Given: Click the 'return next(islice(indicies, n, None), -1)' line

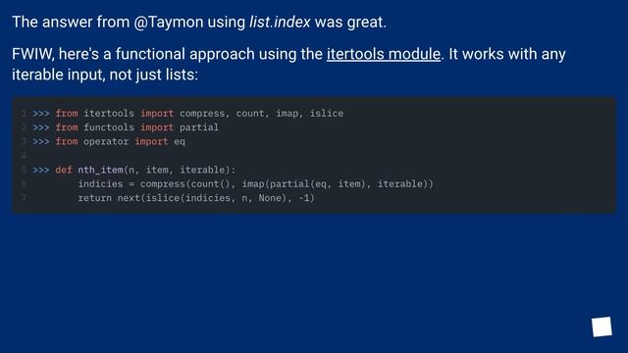Looking at the screenshot, I should (x=196, y=198).
